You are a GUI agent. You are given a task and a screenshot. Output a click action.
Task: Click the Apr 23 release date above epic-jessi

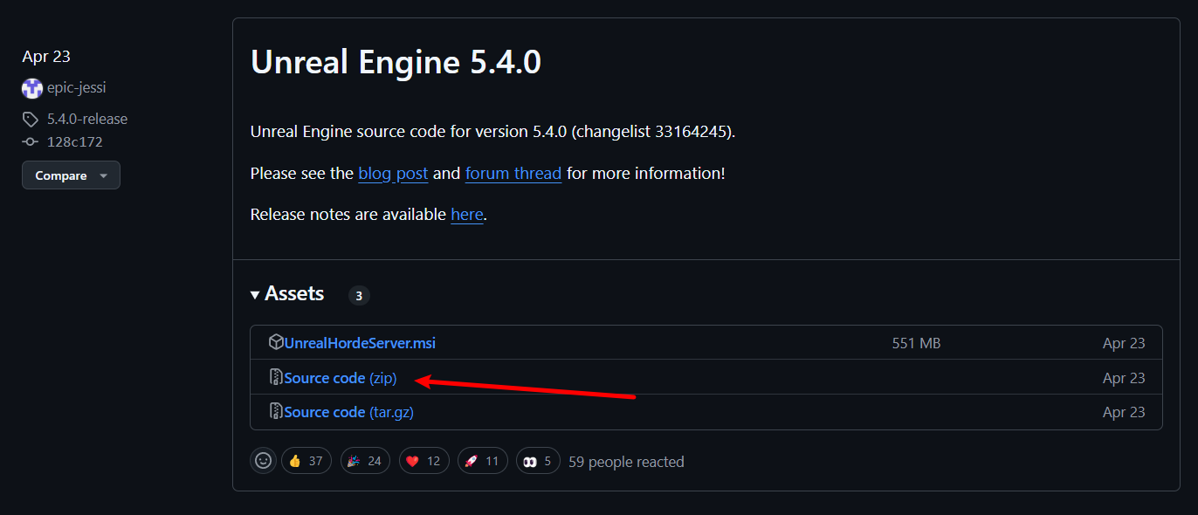pyautogui.click(x=46, y=57)
